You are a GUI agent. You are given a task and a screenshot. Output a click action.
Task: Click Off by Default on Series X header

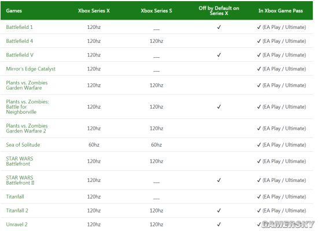click(219, 11)
